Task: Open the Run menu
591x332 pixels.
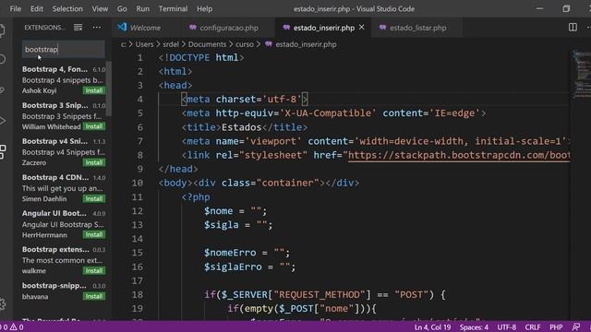Action: point(142,8)
